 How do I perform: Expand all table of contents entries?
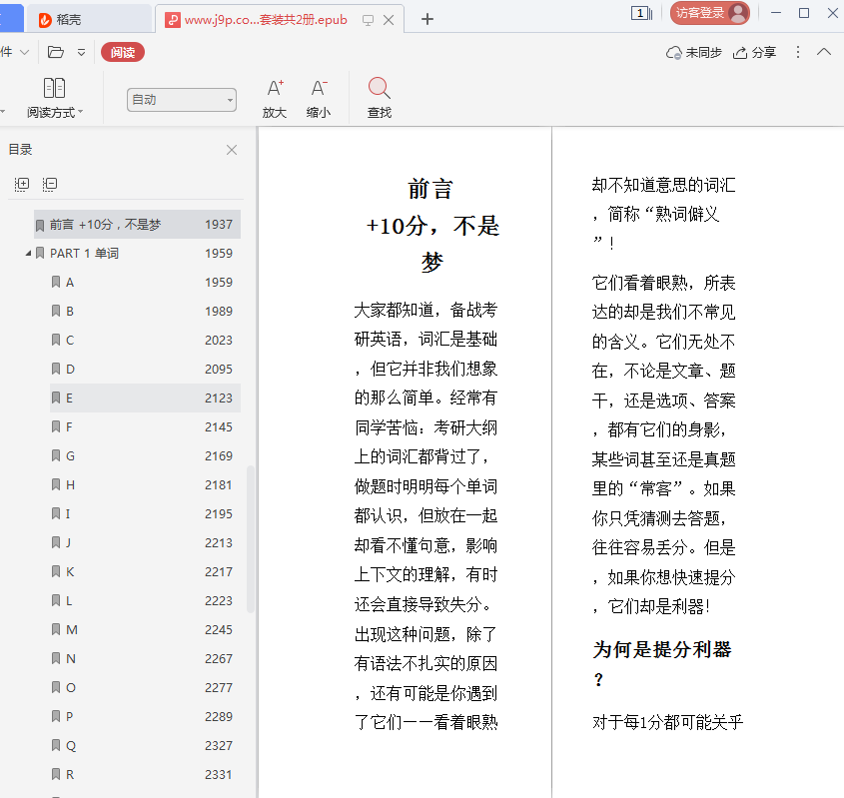[x=22, y=184]
